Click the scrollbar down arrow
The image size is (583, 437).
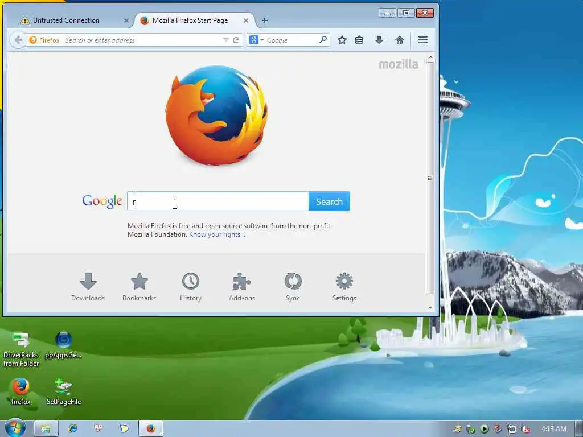[x=430, y=308]
